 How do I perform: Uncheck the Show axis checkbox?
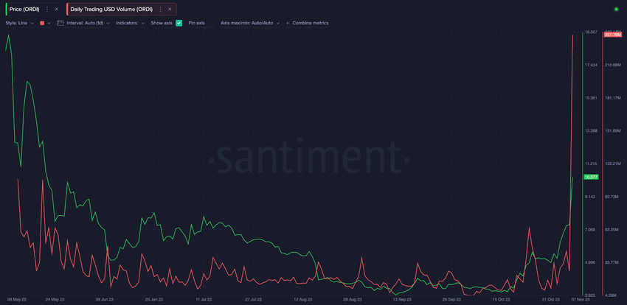[x=179, y=23]
